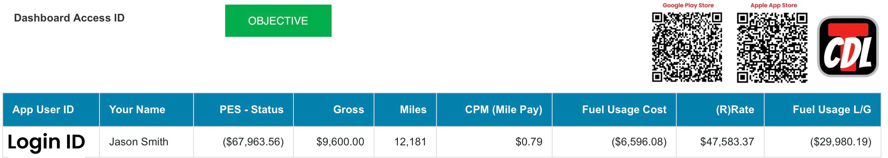The width and height of the screenshot is (888, 158).
Task: Click the red and black CDL app logo
Action: coord(848,46)
